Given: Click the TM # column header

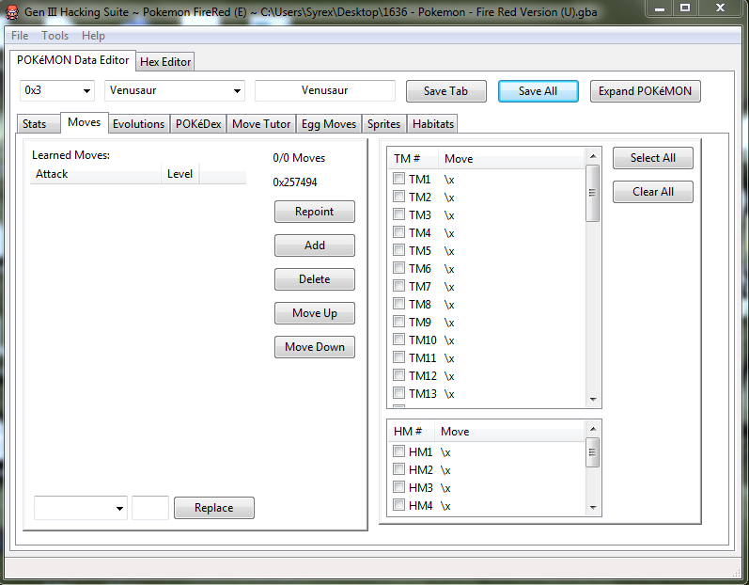Looking at the screenshot, I should coord(414,159).
